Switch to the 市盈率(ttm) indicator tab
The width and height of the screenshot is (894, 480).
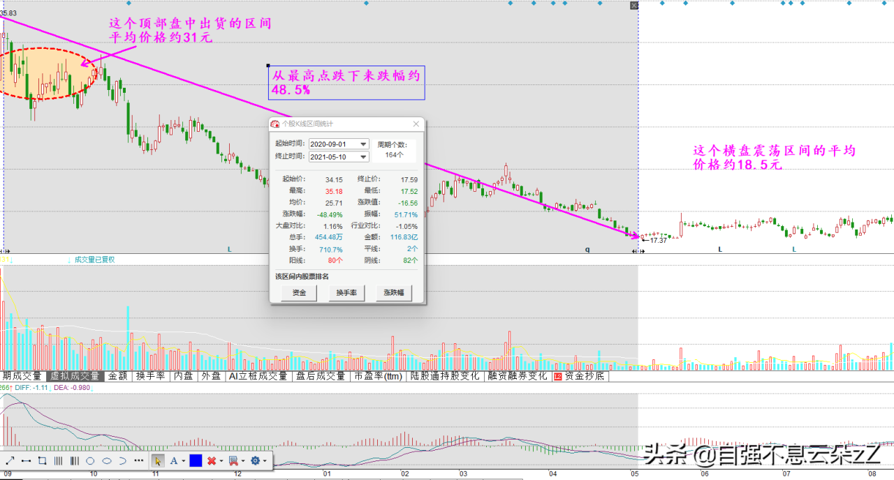pyautogui.click(x=378, y=376)
